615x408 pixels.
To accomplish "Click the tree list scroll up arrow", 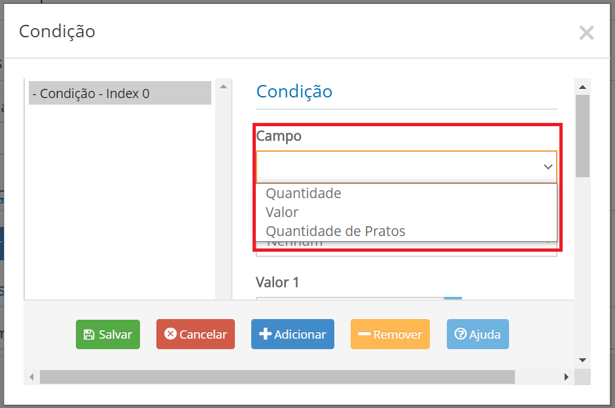I will pyautogui.click(x=223, y=86).
